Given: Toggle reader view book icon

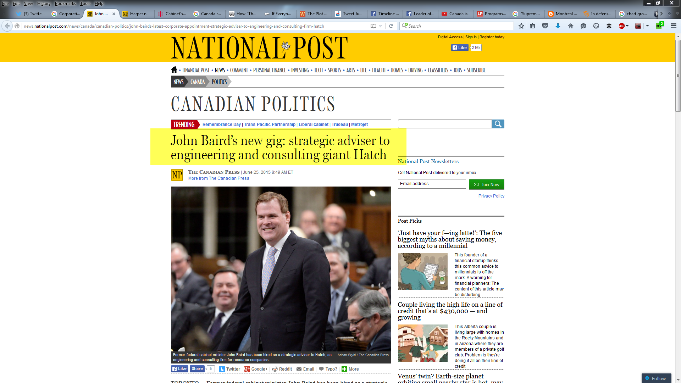Looking at the screenshot, I should (373, 26).
